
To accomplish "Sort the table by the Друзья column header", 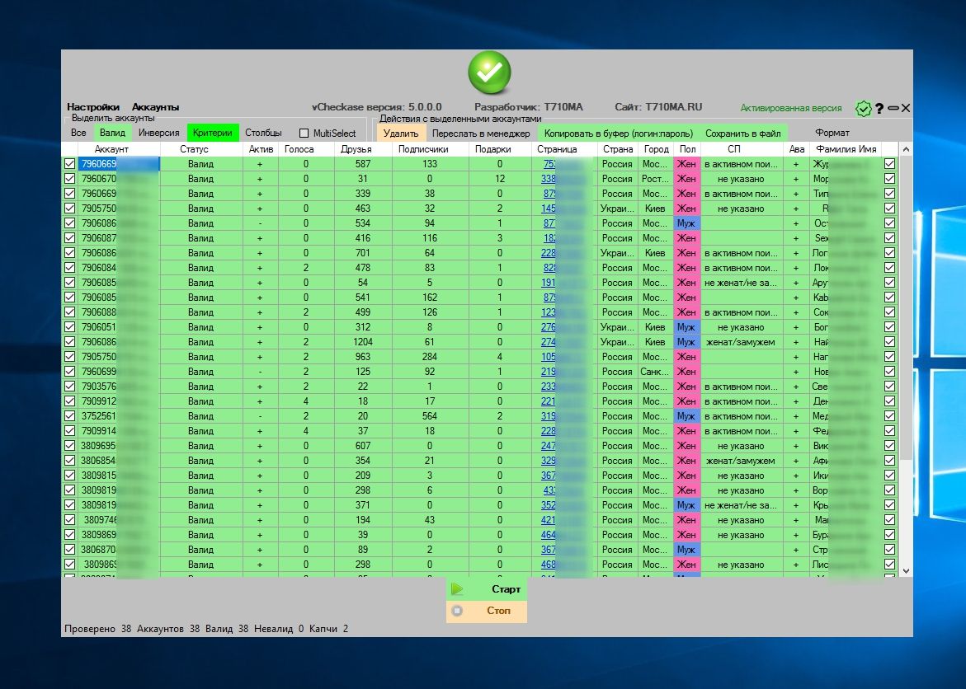I will [356, 149].
